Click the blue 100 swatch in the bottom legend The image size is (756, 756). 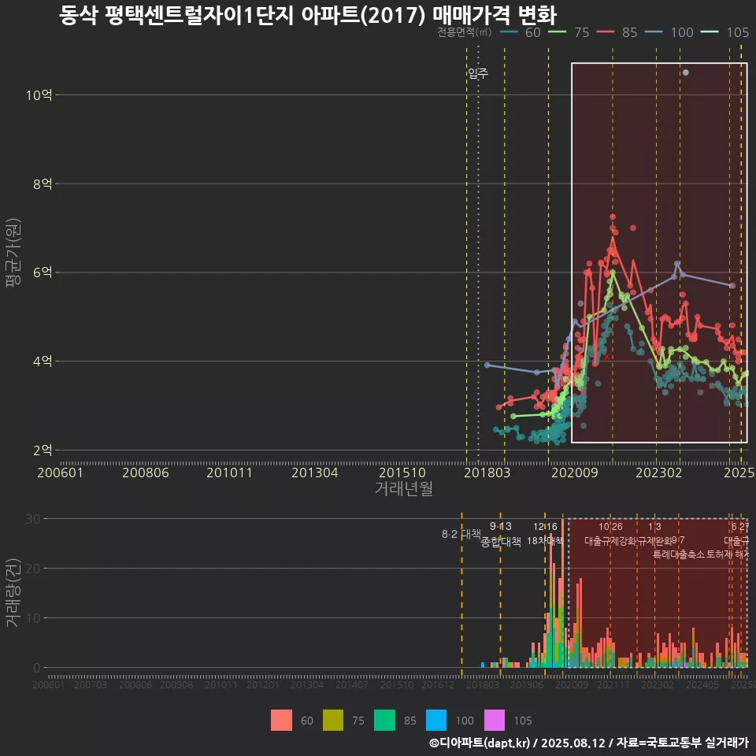tap(436, 721)
